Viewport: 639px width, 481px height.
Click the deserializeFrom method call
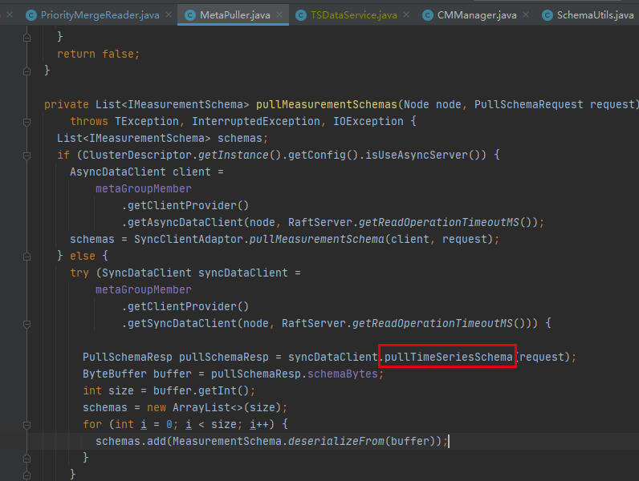coord(336,441)
